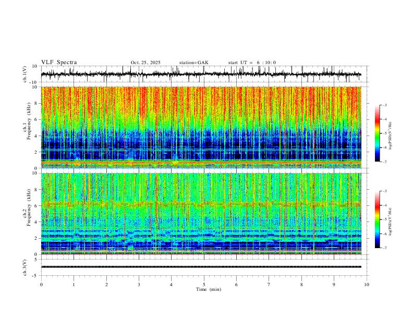Click the "0" tick on the time axis
This screenshot has width=413, height=319.
41,285
